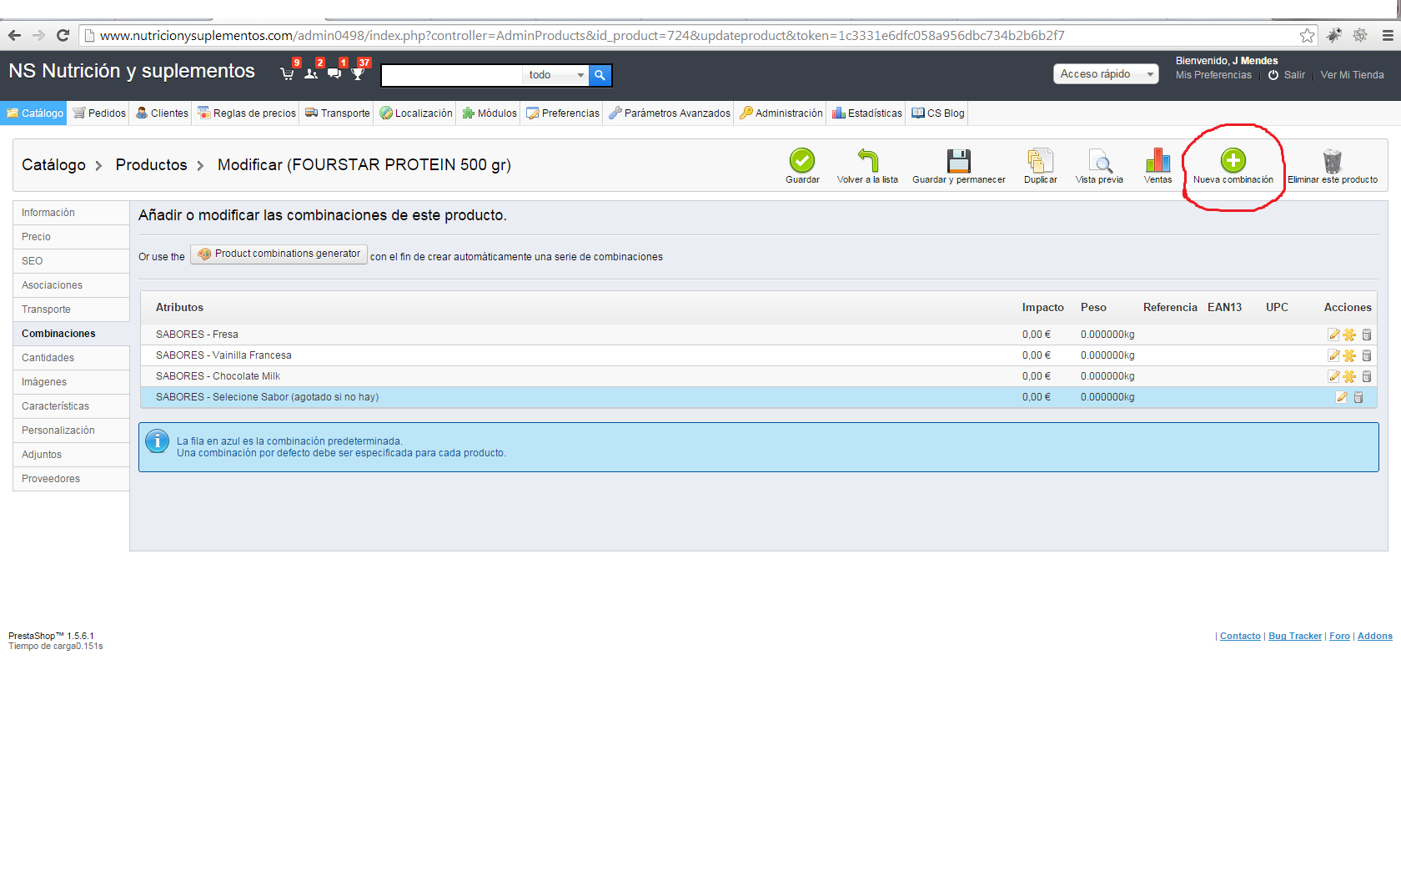Switch to the Asociaciones product tab

coord(71,285)
